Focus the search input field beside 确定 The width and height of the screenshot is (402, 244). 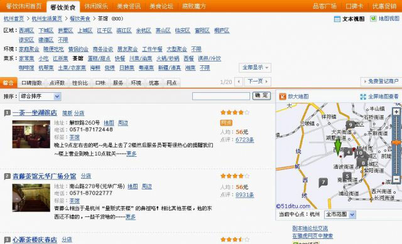pyautogui.click(x=221, y=96)
